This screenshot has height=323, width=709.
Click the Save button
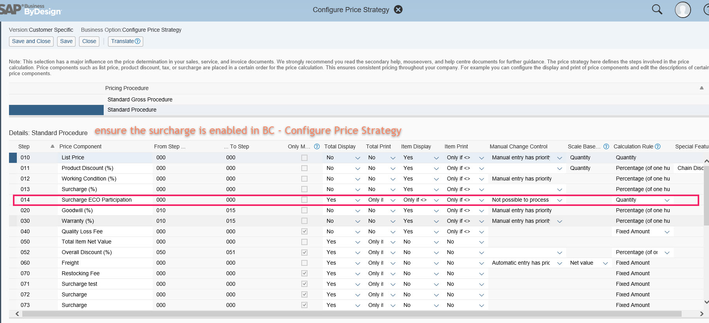point(66,41)
